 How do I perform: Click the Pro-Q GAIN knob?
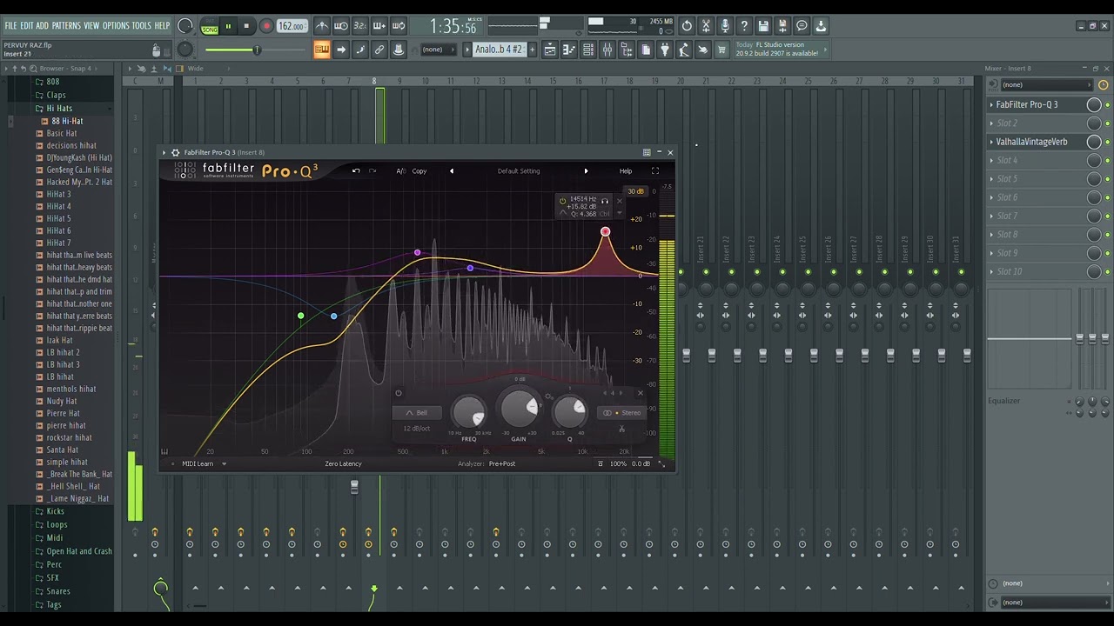coord(519,409)
